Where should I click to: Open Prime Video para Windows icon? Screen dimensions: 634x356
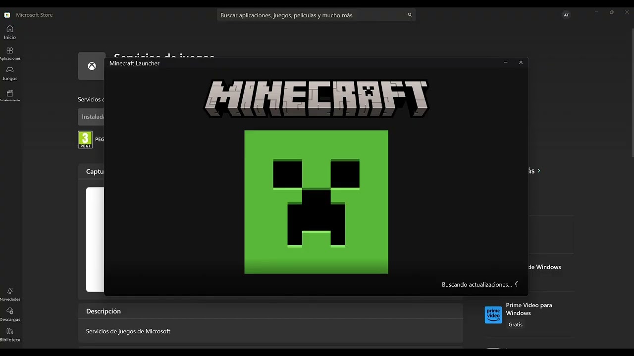(493, 314)
